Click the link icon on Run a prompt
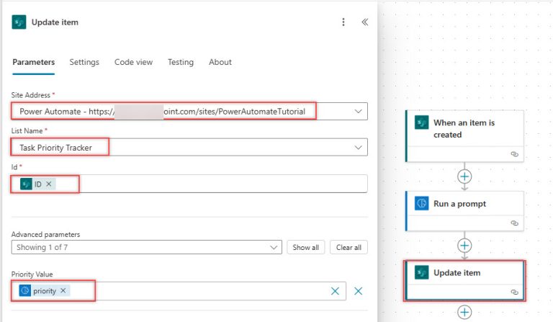Viewport: 553px width, 322px height. tap(514, 223)
